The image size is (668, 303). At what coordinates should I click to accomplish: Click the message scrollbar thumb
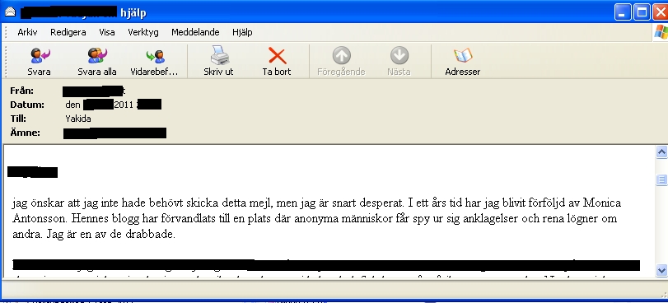tap(661, 179)
